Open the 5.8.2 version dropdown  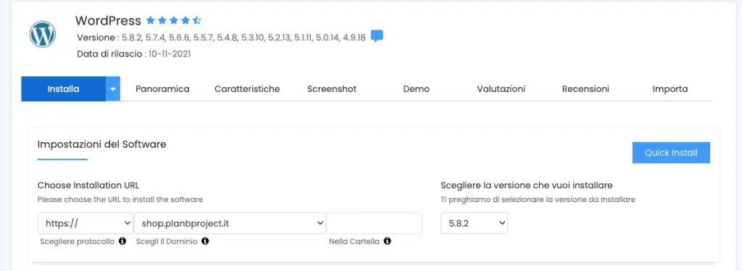[x=474, y=223]
